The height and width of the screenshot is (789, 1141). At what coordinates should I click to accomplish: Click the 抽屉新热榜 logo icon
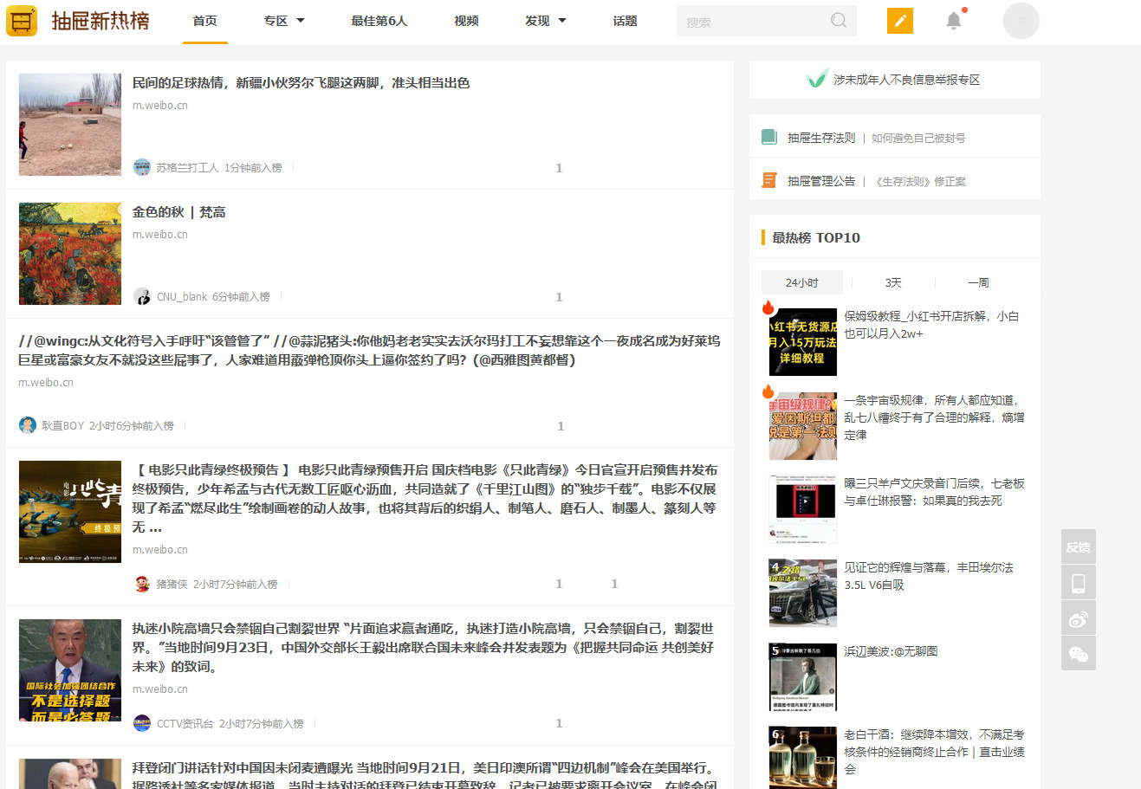(x=22, y=20)
